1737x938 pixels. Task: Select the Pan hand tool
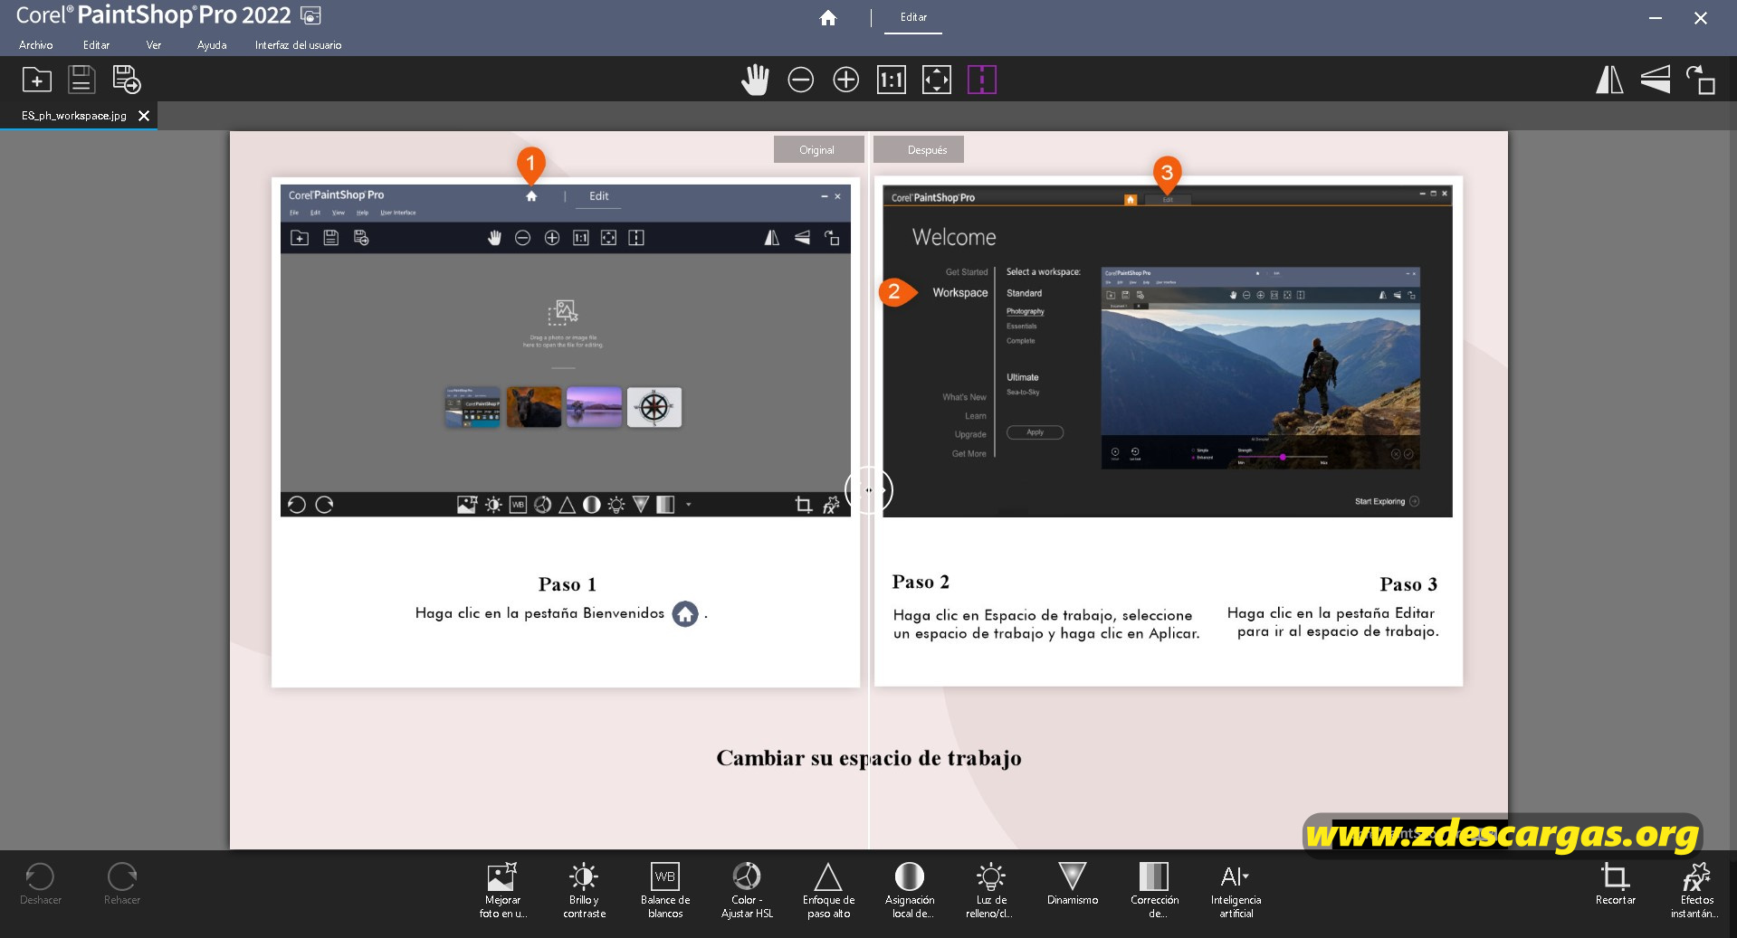coord(755,80)
